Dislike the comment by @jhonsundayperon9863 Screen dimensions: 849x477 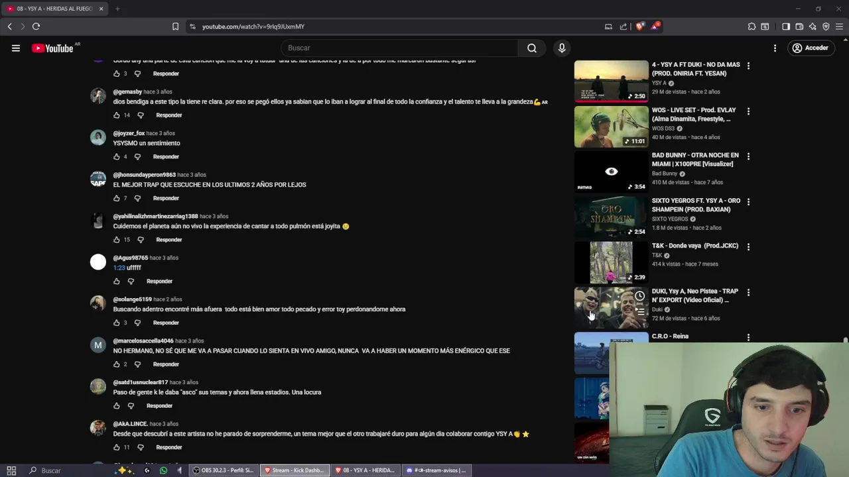click(137, 198)
